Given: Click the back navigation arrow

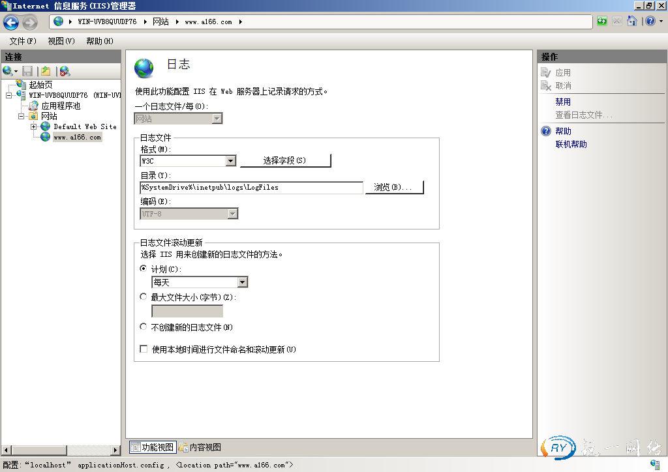Looking at the screenshot, I should click(x=12, y=22).
